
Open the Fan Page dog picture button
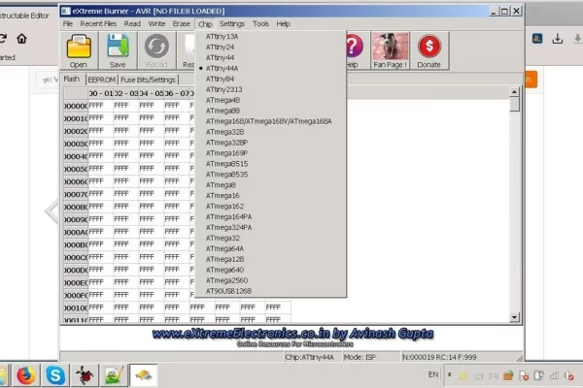pos(390,50)
